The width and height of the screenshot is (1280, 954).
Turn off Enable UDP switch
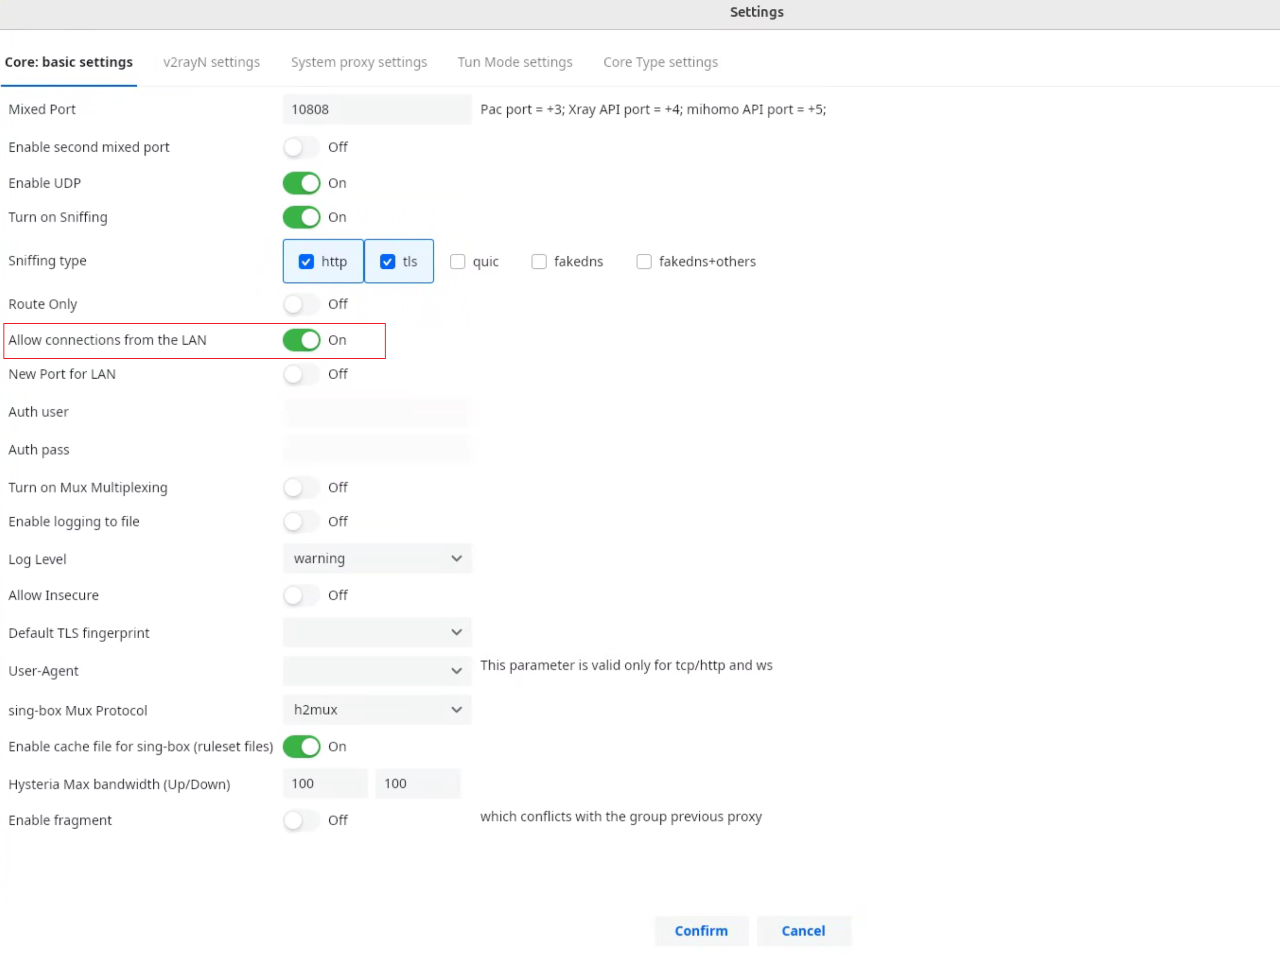pos(301,183)
